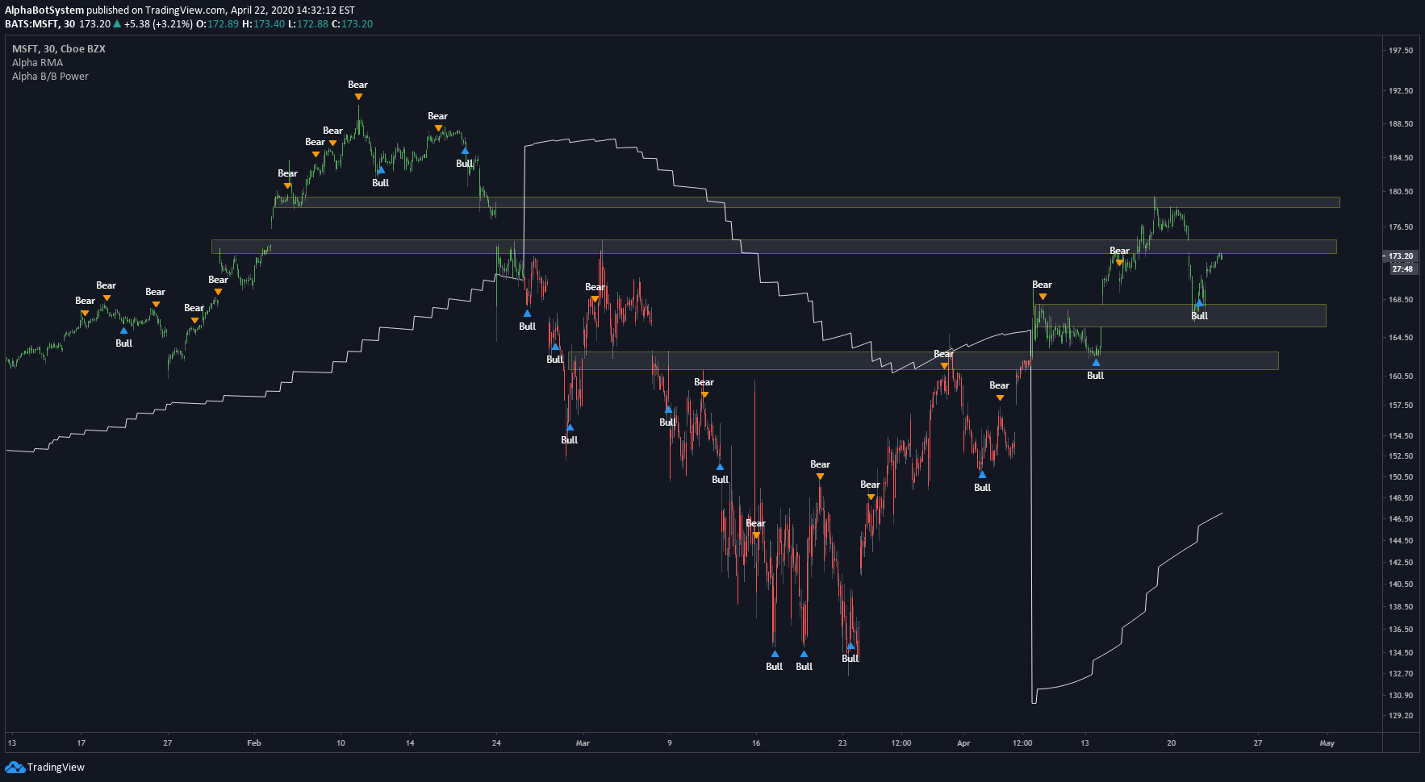The width and height of the screenshot is (1425, 782).
Task: Click the Bear triangle near 150 after Mar 23
Action: [x=871, y=497]
